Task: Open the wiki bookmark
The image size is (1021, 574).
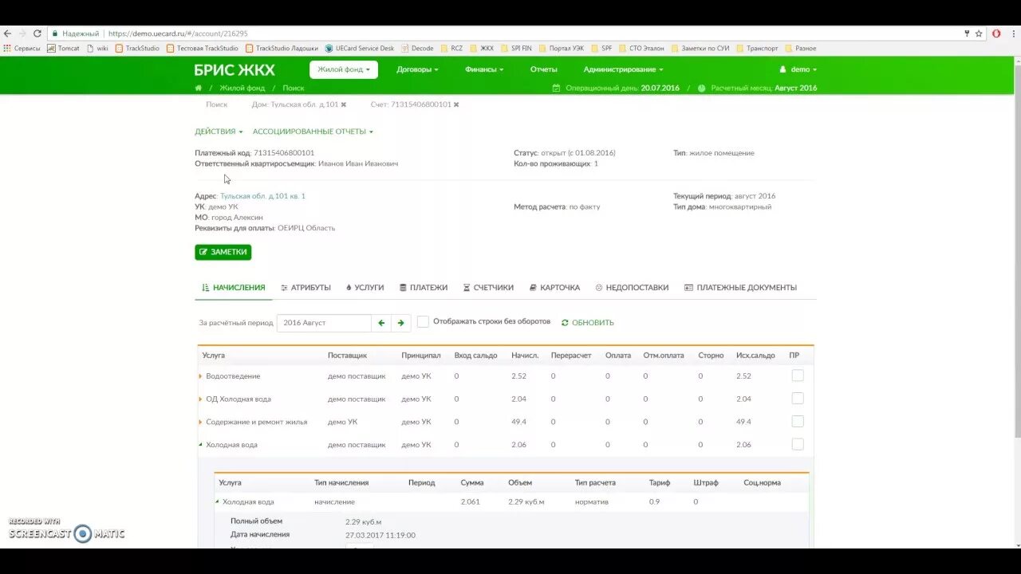Action: 97,48
